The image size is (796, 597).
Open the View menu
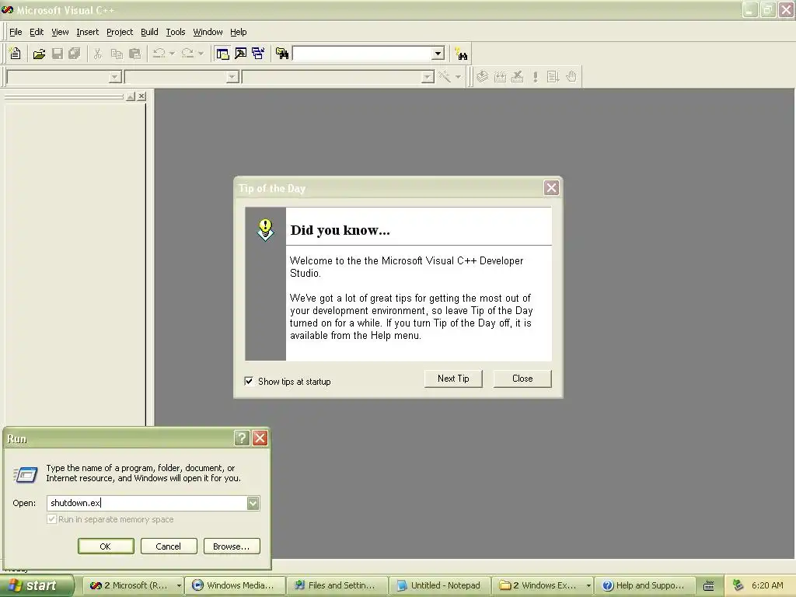pos(60,32)
